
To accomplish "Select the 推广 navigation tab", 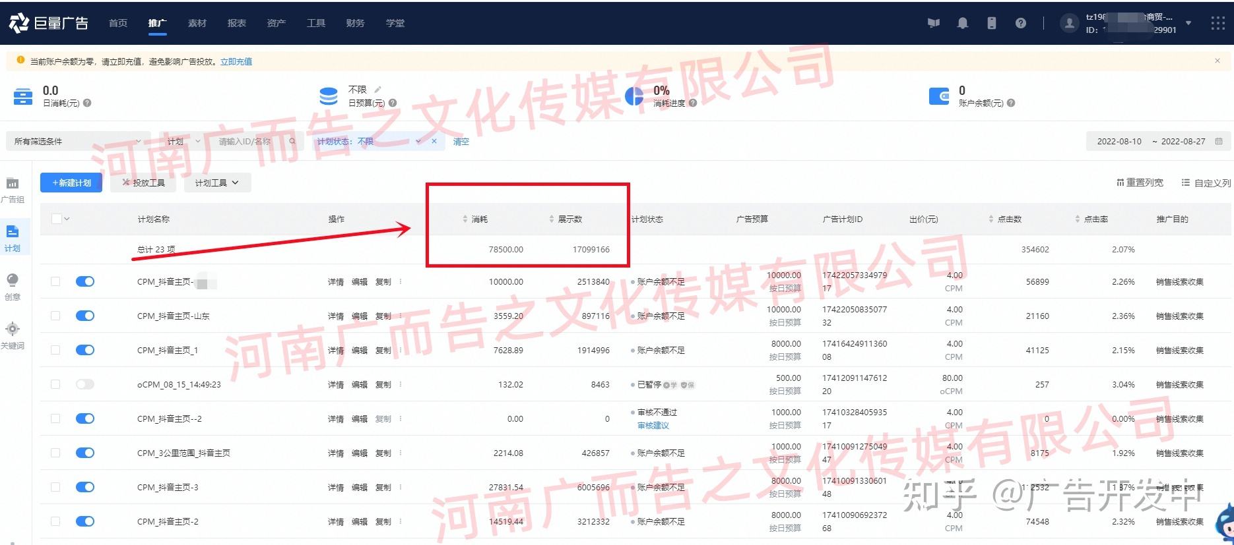I will 158,23.
